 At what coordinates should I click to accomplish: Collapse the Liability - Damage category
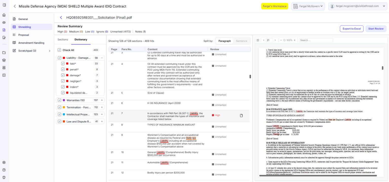102,58
